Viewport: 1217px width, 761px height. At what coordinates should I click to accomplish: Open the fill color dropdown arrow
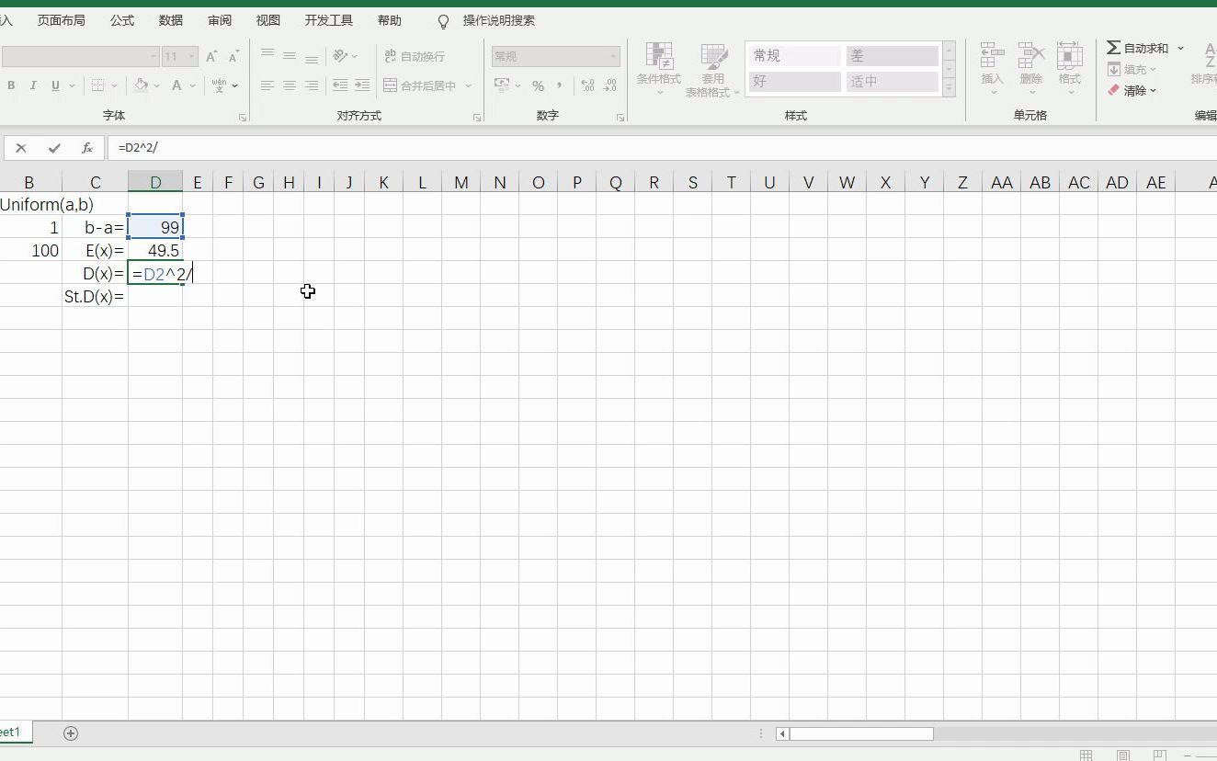point(156,85)
